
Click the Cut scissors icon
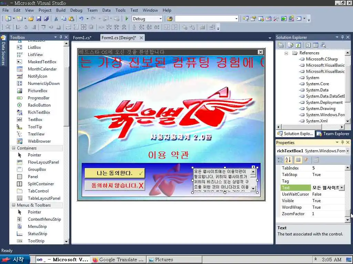[x=56, y=19]
